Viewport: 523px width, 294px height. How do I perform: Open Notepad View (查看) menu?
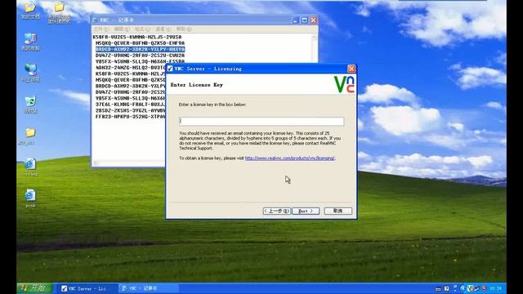163,29
